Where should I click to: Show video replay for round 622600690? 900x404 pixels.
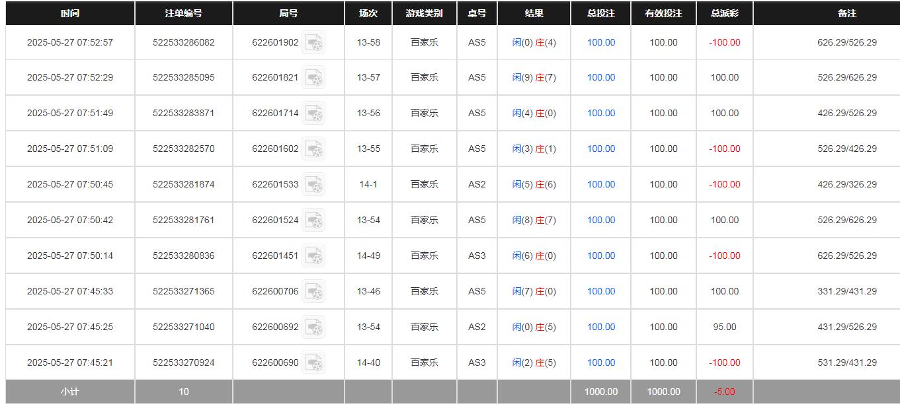point(313,363)
